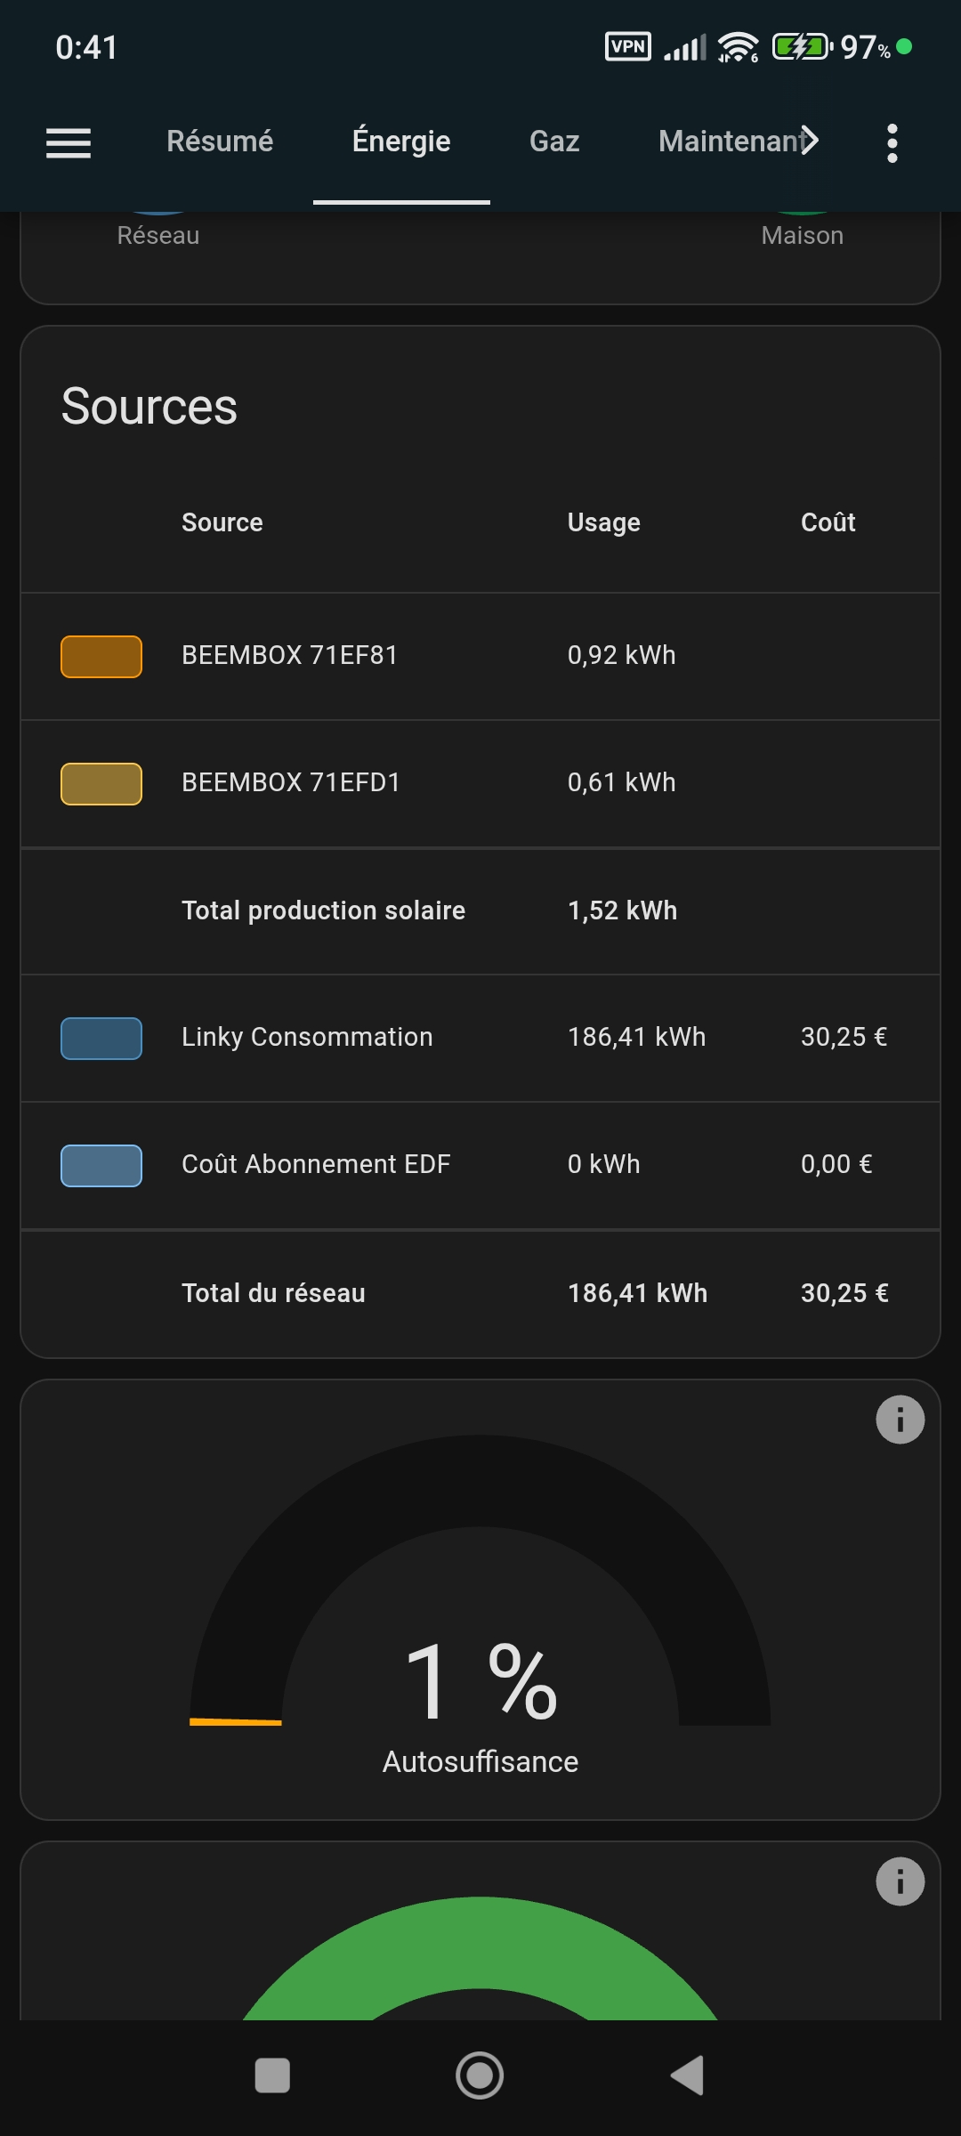Open the Gaz tab
Screen dimensions: 961x2136
(554, 142)
